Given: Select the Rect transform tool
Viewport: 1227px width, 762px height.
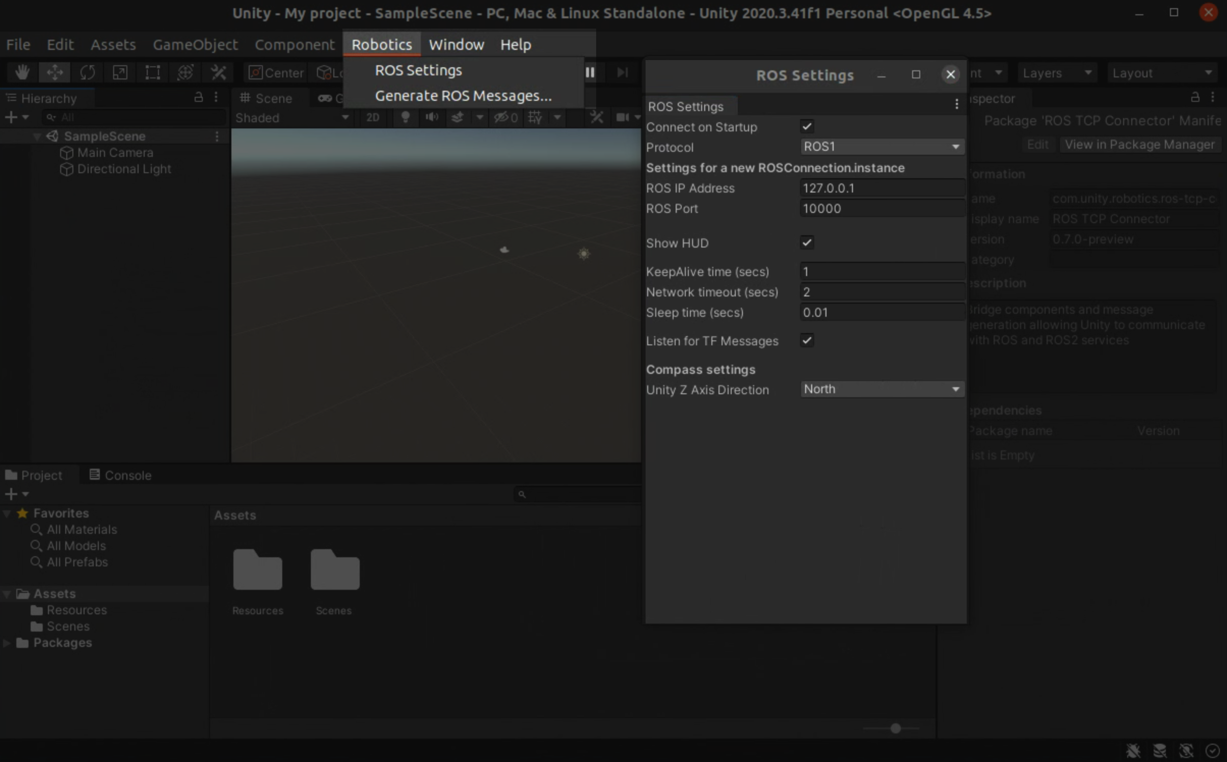Looking at the screenshot, I should coord(152,72).
